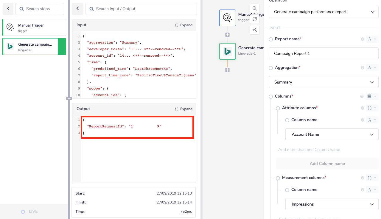Open the Account Name column dropdown
The image size is (381, 219).
coord(332,134)
